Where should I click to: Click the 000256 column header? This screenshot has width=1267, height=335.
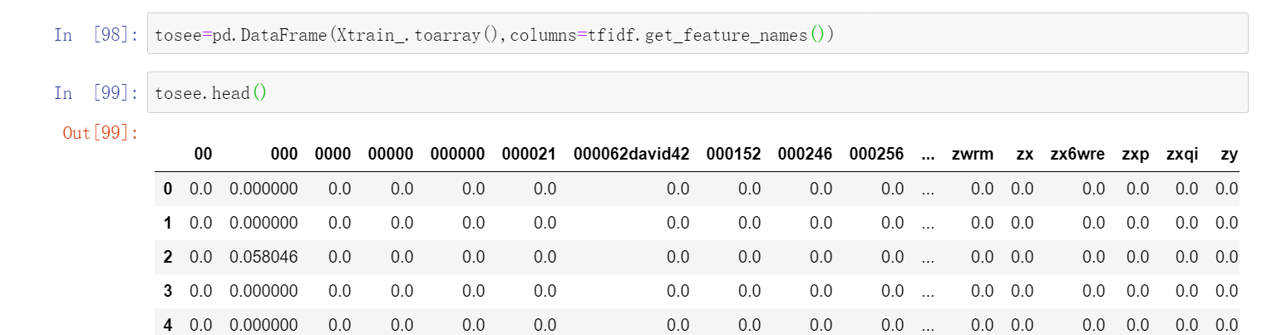(x=877, y=155)
